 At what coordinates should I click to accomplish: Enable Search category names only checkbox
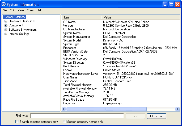click(65, 122)
